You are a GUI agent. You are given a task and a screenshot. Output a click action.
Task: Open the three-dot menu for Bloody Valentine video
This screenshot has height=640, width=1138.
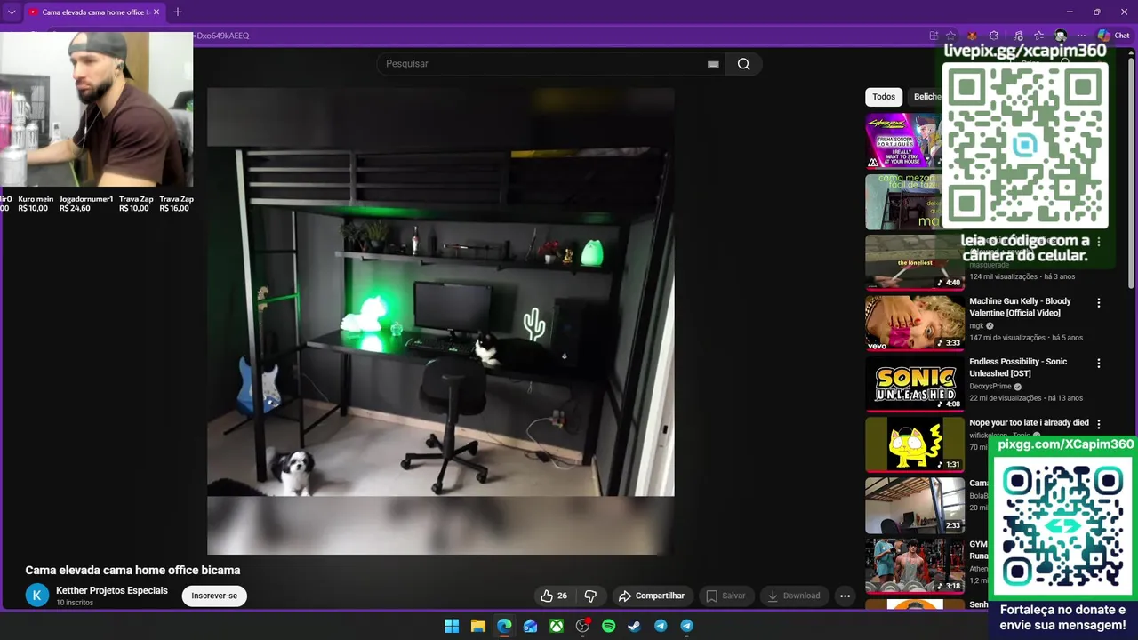coord(1099,302)
